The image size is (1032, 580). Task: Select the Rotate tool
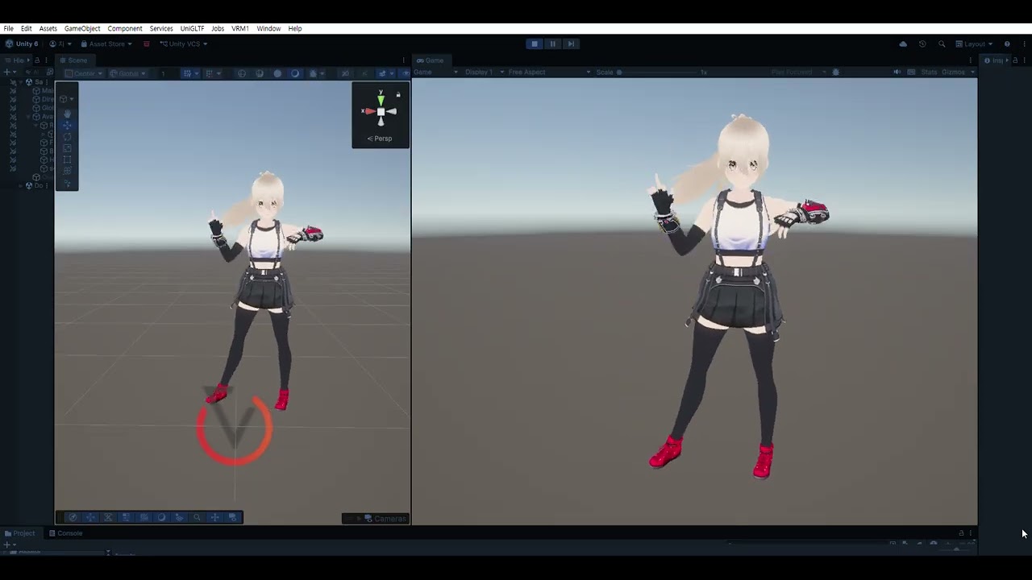67,137
